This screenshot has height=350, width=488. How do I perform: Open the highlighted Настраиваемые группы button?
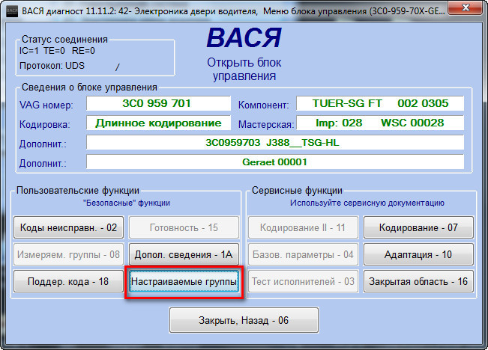click(x=184, y=281)
